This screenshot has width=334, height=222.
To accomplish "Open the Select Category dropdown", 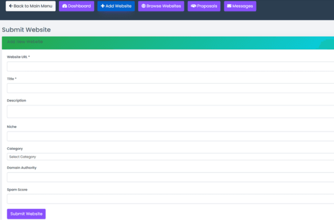I will 170,157.
